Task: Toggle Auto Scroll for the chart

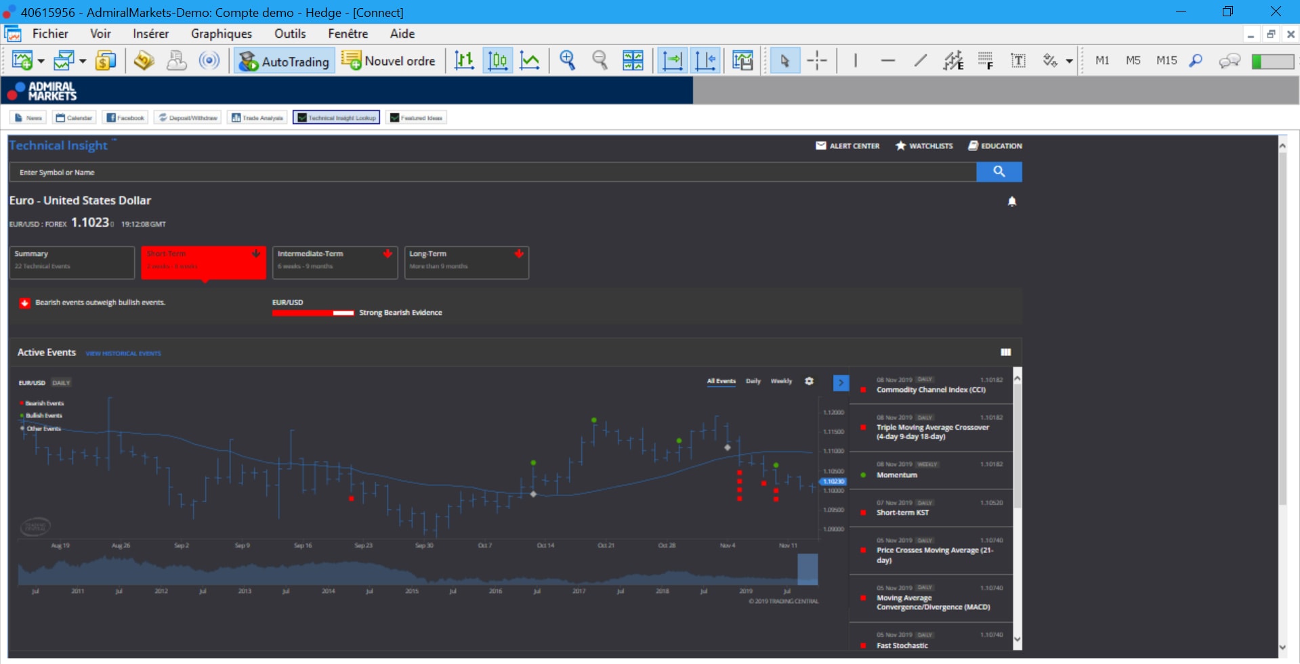Action: point(673,60)
